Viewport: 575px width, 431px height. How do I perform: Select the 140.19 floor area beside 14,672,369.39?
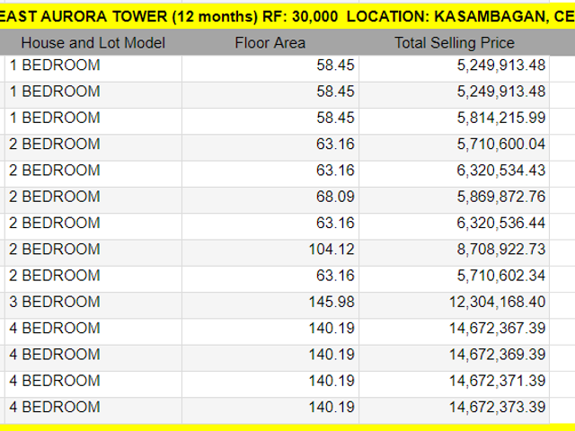[270, 358]
